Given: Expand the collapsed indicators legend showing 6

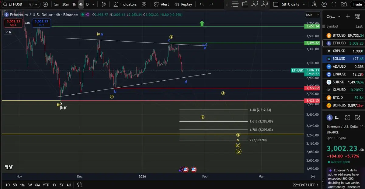Looking at the screenshot, I should tap(8, 32).
